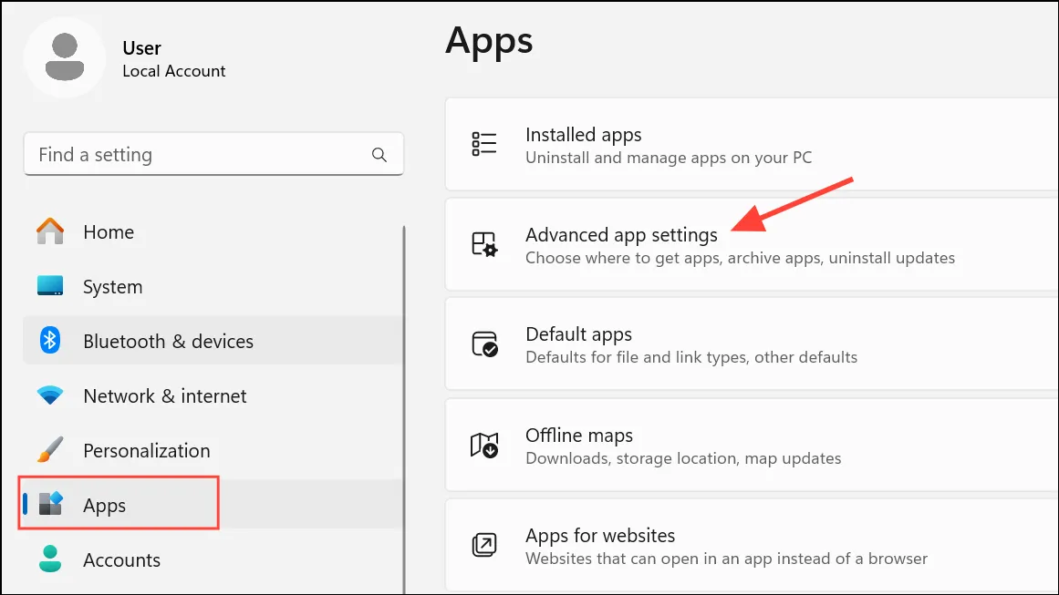Click 'Choose where to get apps' description
1059x595 pixels.
pyautogui.click(x=741, y=258)
